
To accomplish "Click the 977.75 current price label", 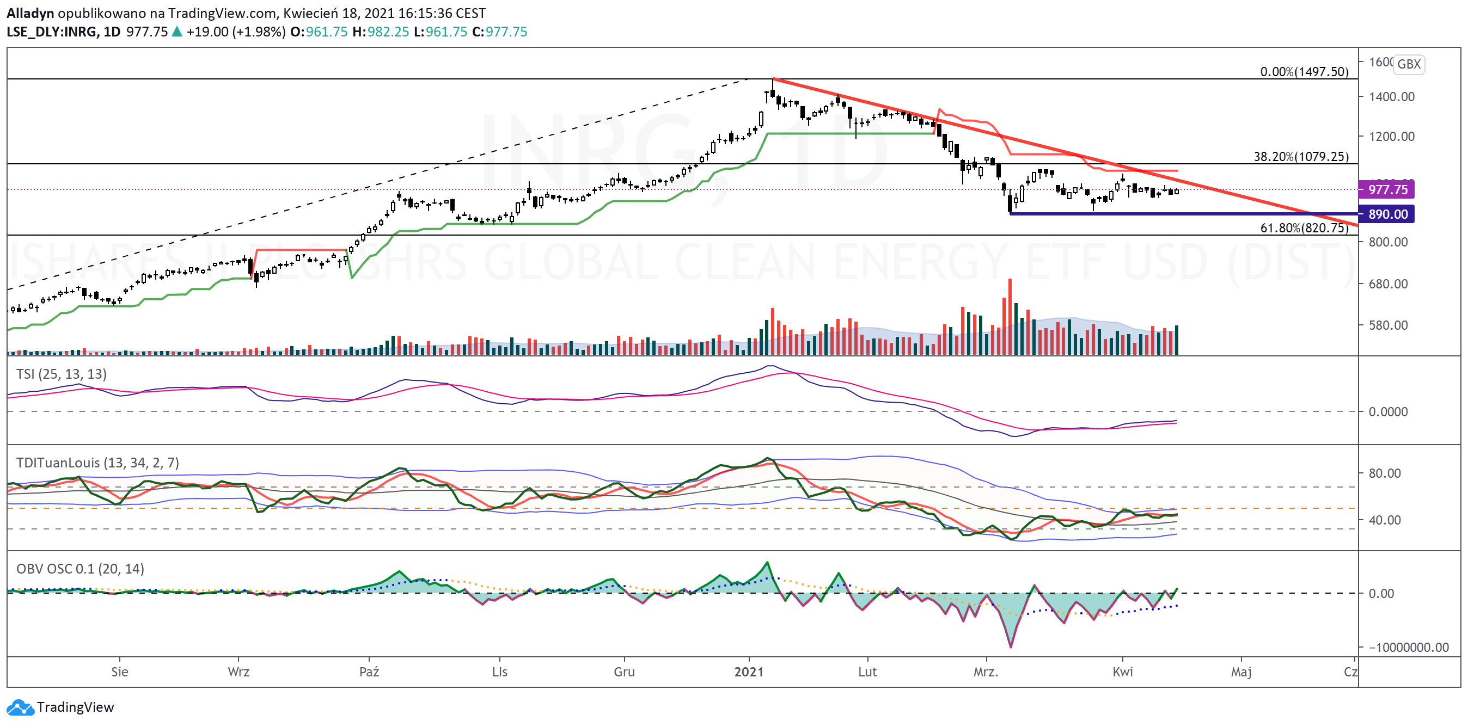I will [1387, 189].
